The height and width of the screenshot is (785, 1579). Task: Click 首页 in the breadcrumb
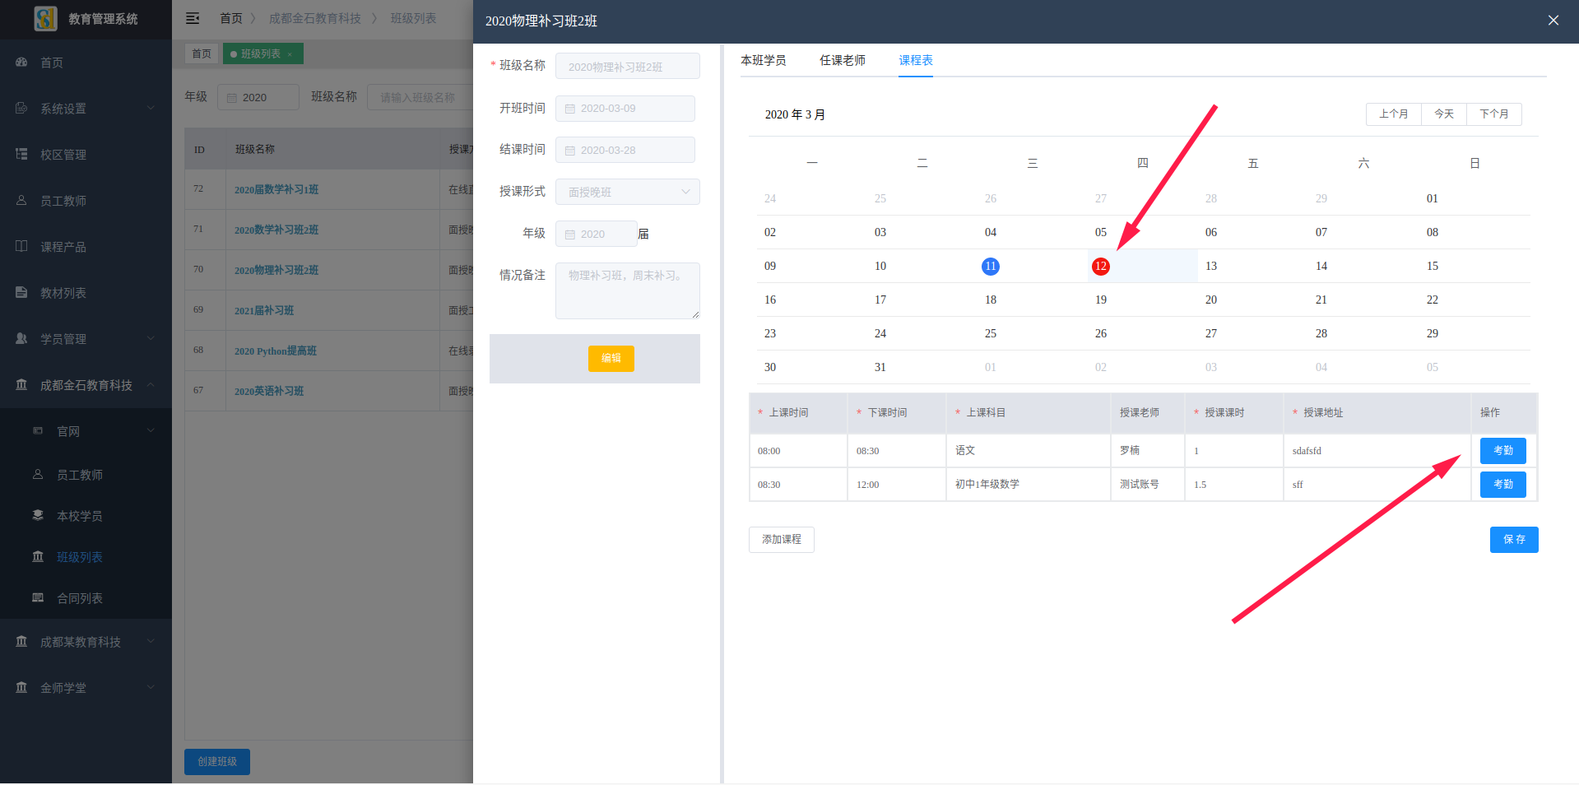[230, 18]
